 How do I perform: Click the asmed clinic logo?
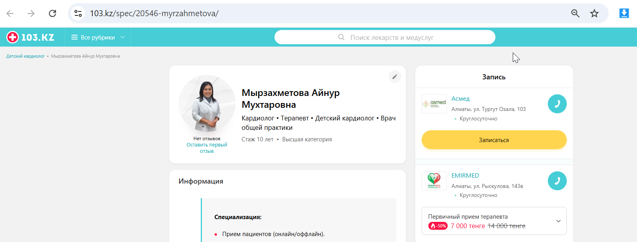click(x=434, y=104)
